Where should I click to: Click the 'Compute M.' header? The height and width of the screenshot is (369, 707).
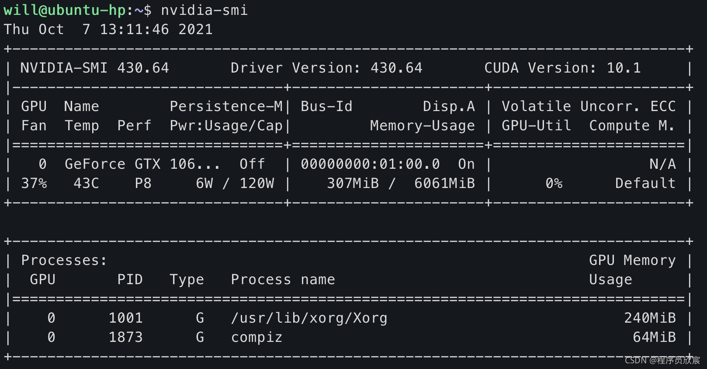632,125
